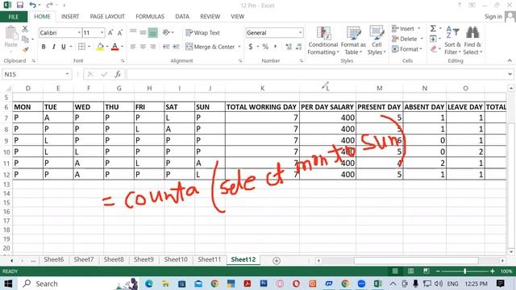Open Windows Start button

(x=8, y=284)
